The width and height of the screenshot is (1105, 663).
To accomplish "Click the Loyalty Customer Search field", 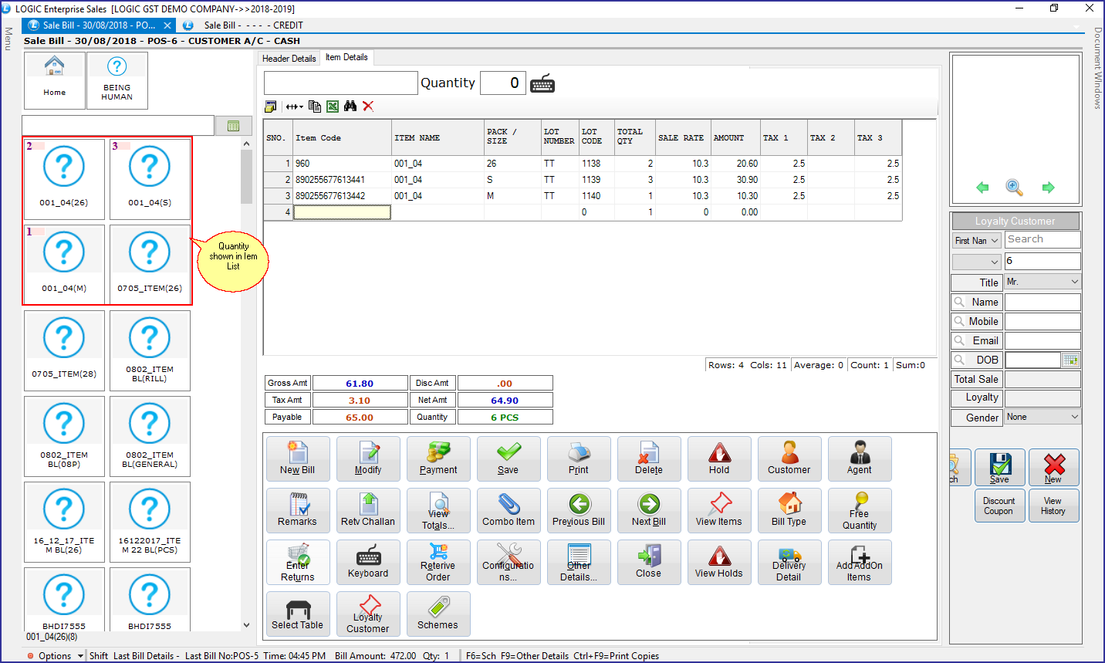I will click(x=1042, y=240).
